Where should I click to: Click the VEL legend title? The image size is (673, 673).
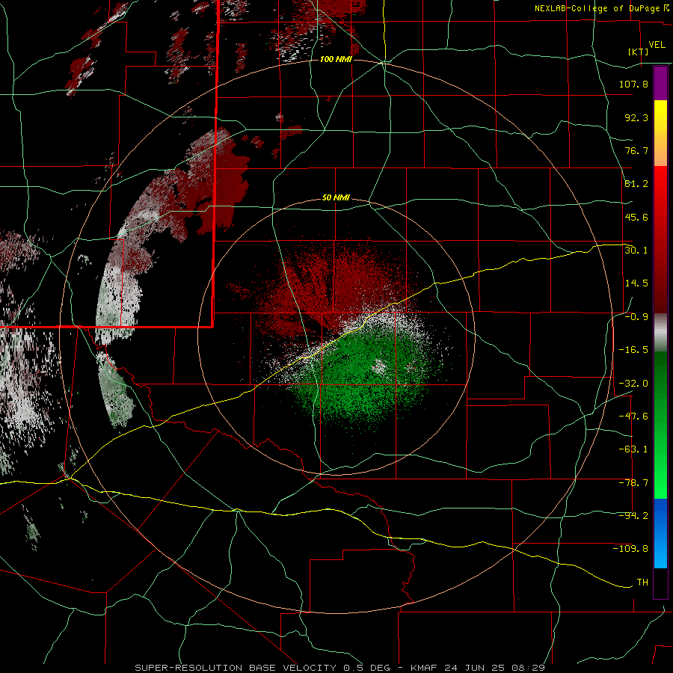pos(657,45)
